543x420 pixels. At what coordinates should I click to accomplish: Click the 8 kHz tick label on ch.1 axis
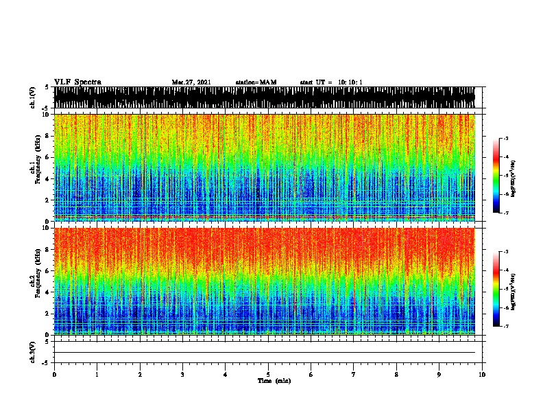point(48,136)
